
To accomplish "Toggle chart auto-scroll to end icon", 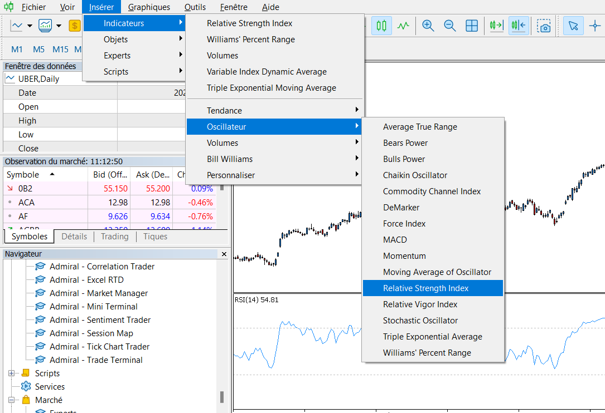I will [496, 25].
